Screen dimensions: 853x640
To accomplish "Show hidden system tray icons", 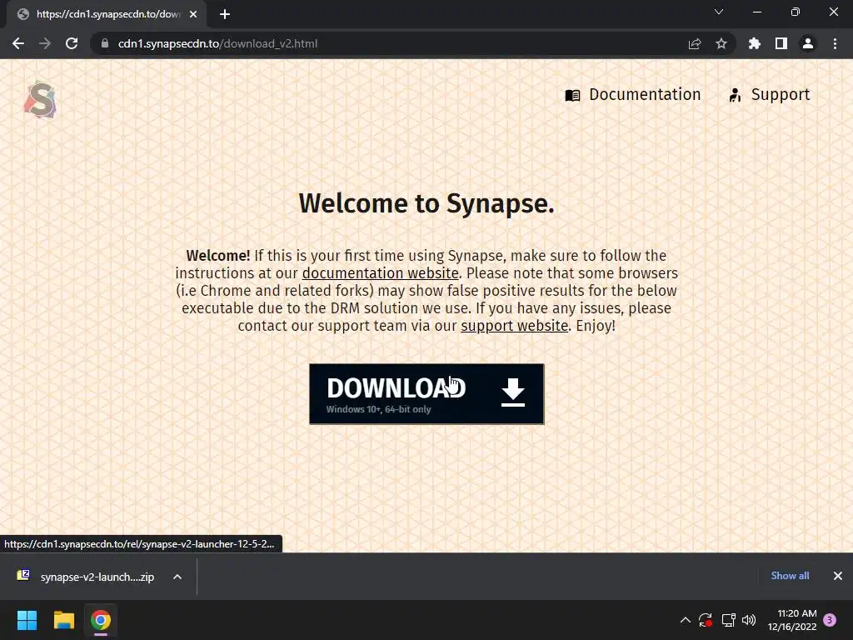I will pyautogui.click(x=686, y=620).
